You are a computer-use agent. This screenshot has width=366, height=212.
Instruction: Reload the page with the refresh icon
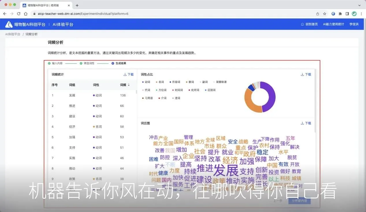[x=19, y=14]
